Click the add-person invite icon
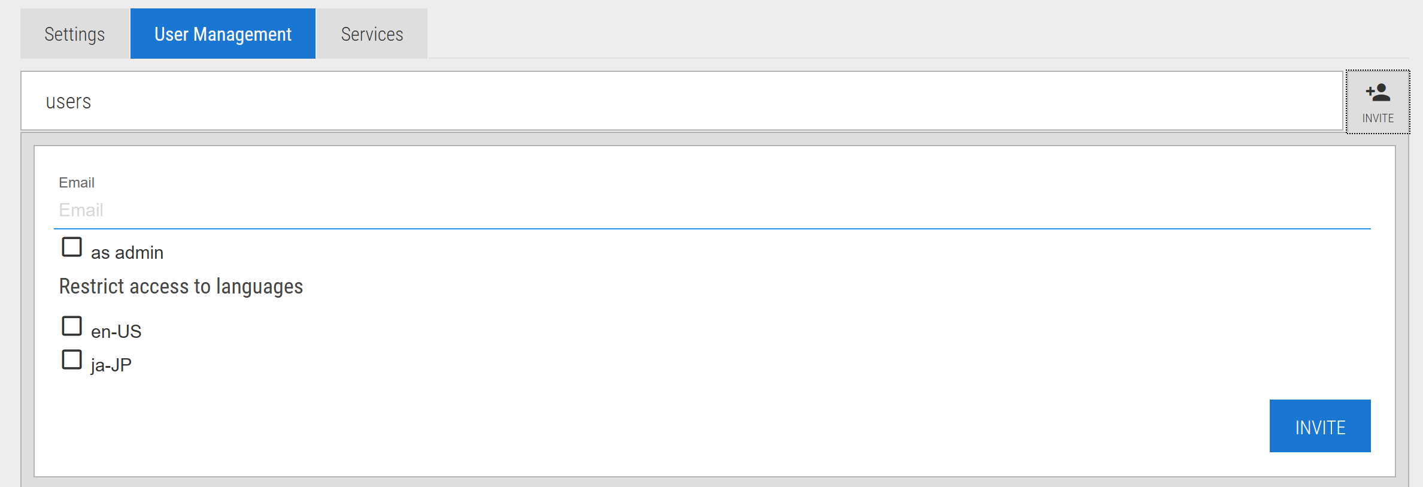 pyautogui.click(x=1378, y=92)
